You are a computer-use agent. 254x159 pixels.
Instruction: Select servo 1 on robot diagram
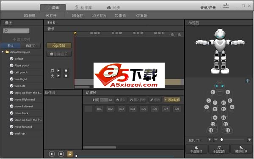pyautogui.click(x=213, y=92)
